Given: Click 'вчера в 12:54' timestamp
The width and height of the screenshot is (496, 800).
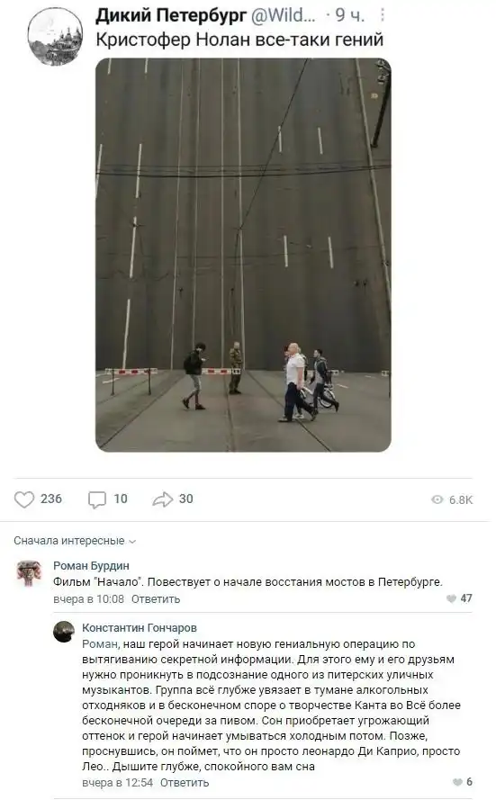Looking at the screenshot, I should [117, 783].
